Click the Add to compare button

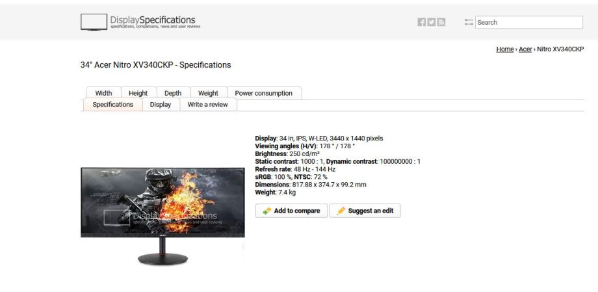(291, 211)
